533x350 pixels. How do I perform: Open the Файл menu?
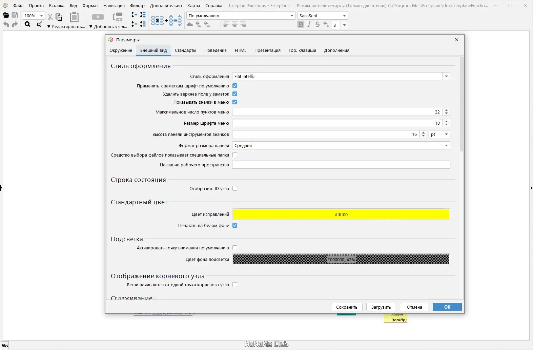(18, 5)
